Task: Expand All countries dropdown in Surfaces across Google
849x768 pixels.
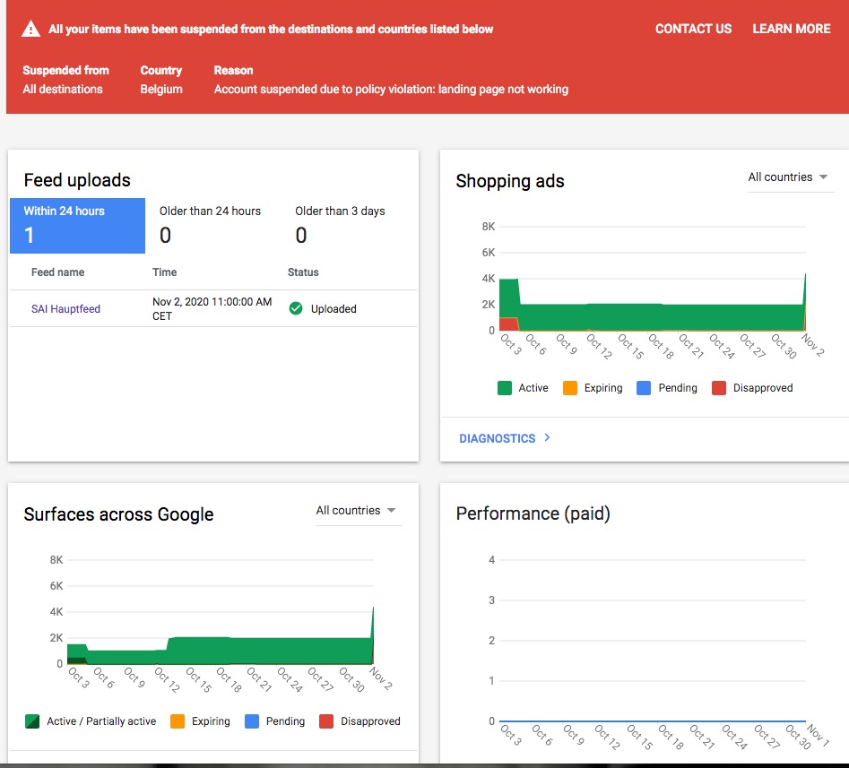Action: point(356,511)
